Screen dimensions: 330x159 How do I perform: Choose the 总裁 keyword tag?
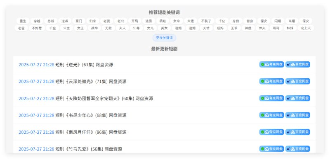click(51, 21)
